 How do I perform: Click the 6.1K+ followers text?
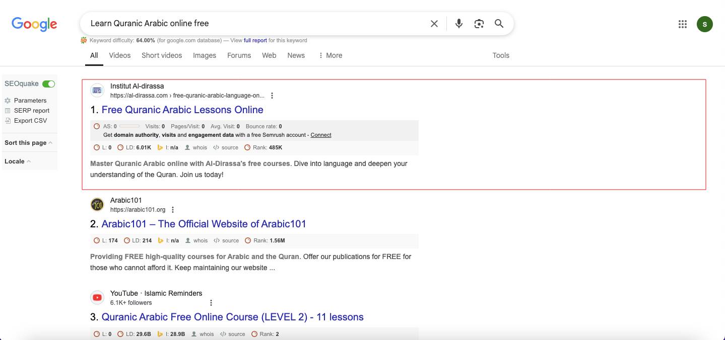(x=131, y=303)
